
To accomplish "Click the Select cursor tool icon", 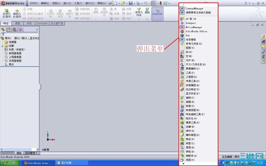I will point(153,3).
